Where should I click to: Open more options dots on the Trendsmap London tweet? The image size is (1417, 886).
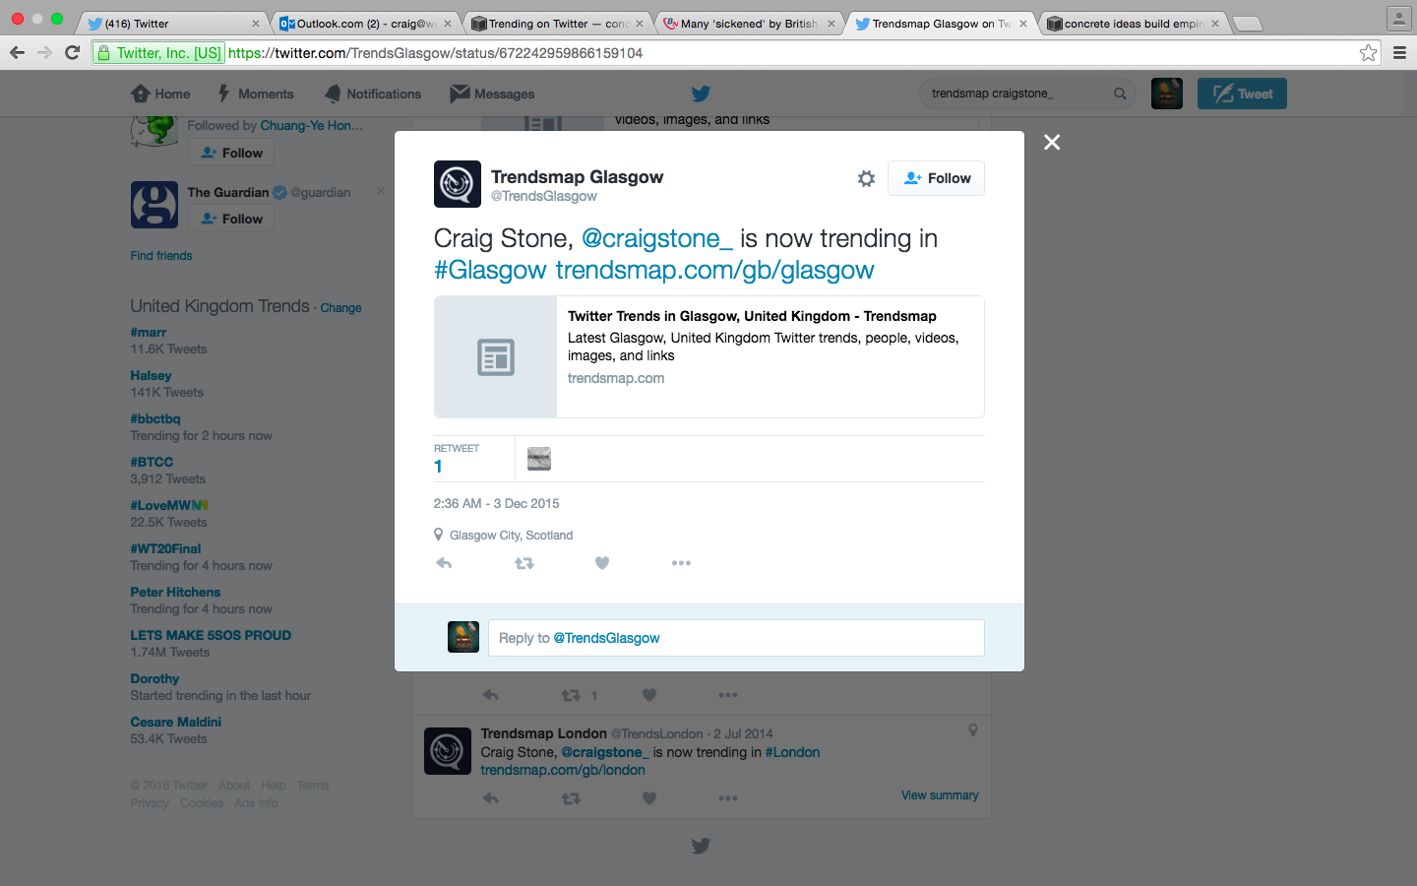click(728, 798)
